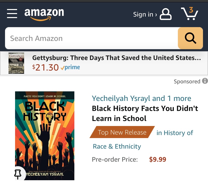Open the Black History book cover image
Screen dimensions: 208x187
pos(45,136)
